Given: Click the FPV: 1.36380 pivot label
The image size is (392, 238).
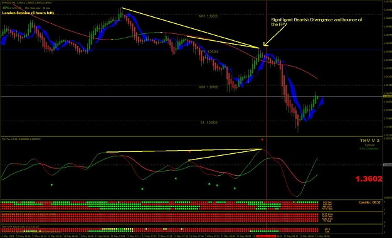Looking at the screenshot, I should (x=209, y=51).
